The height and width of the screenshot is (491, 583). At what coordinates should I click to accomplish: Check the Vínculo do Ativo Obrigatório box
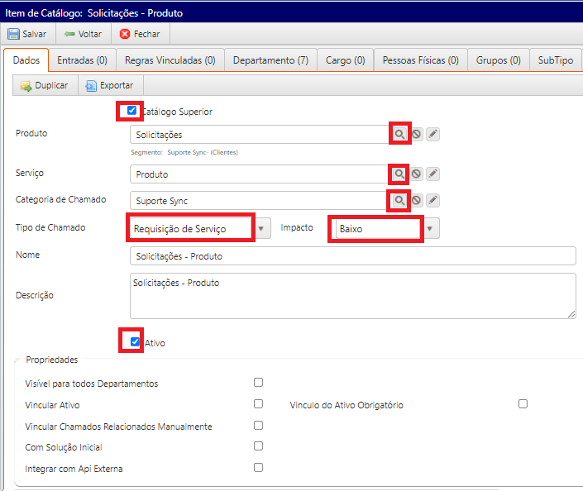[x=523, y=404]
